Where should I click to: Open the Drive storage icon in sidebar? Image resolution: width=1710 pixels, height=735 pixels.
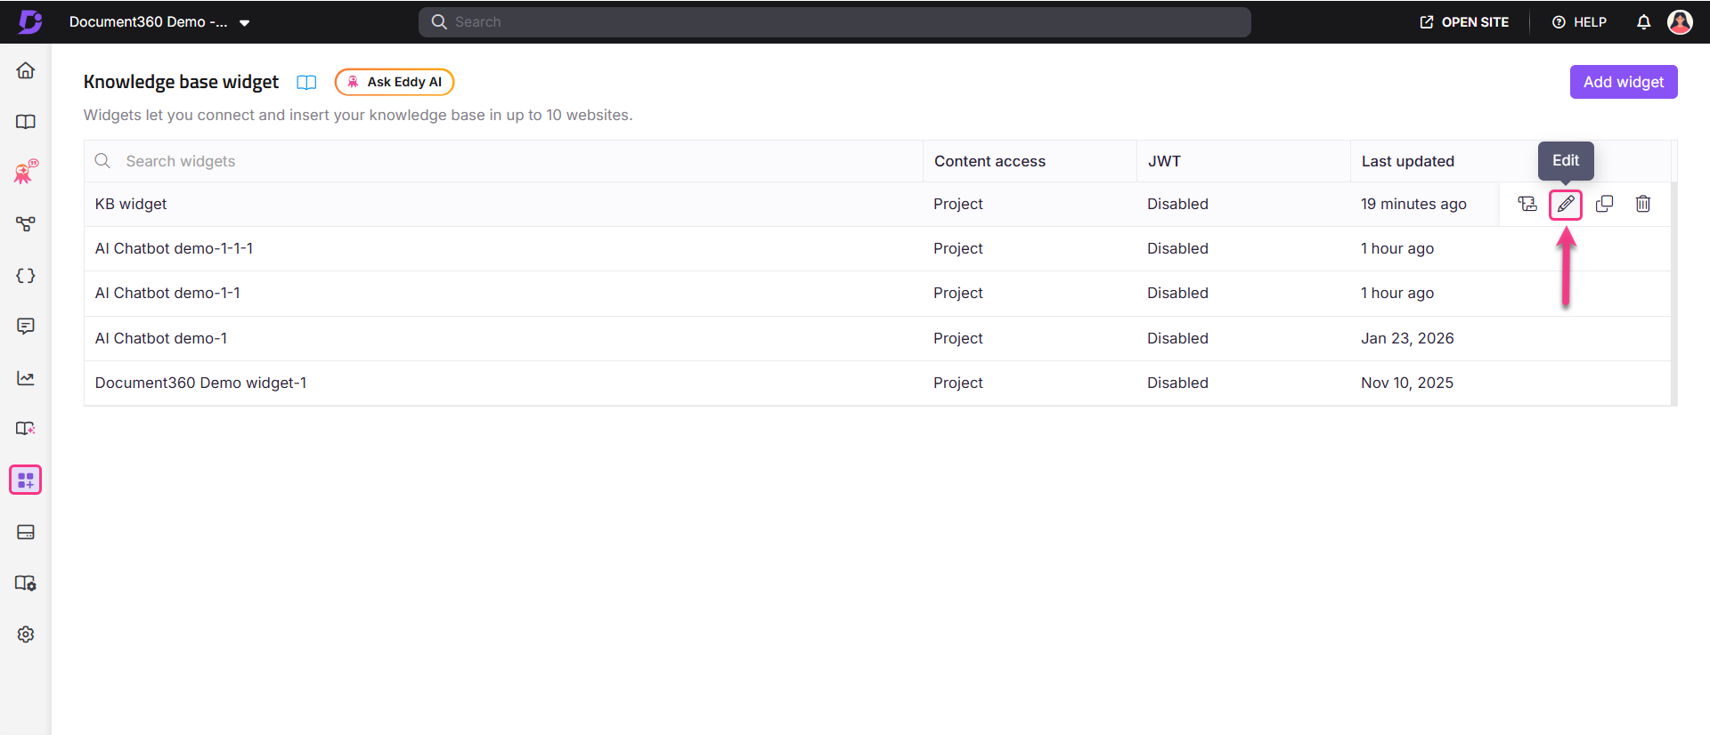point(26,532)
